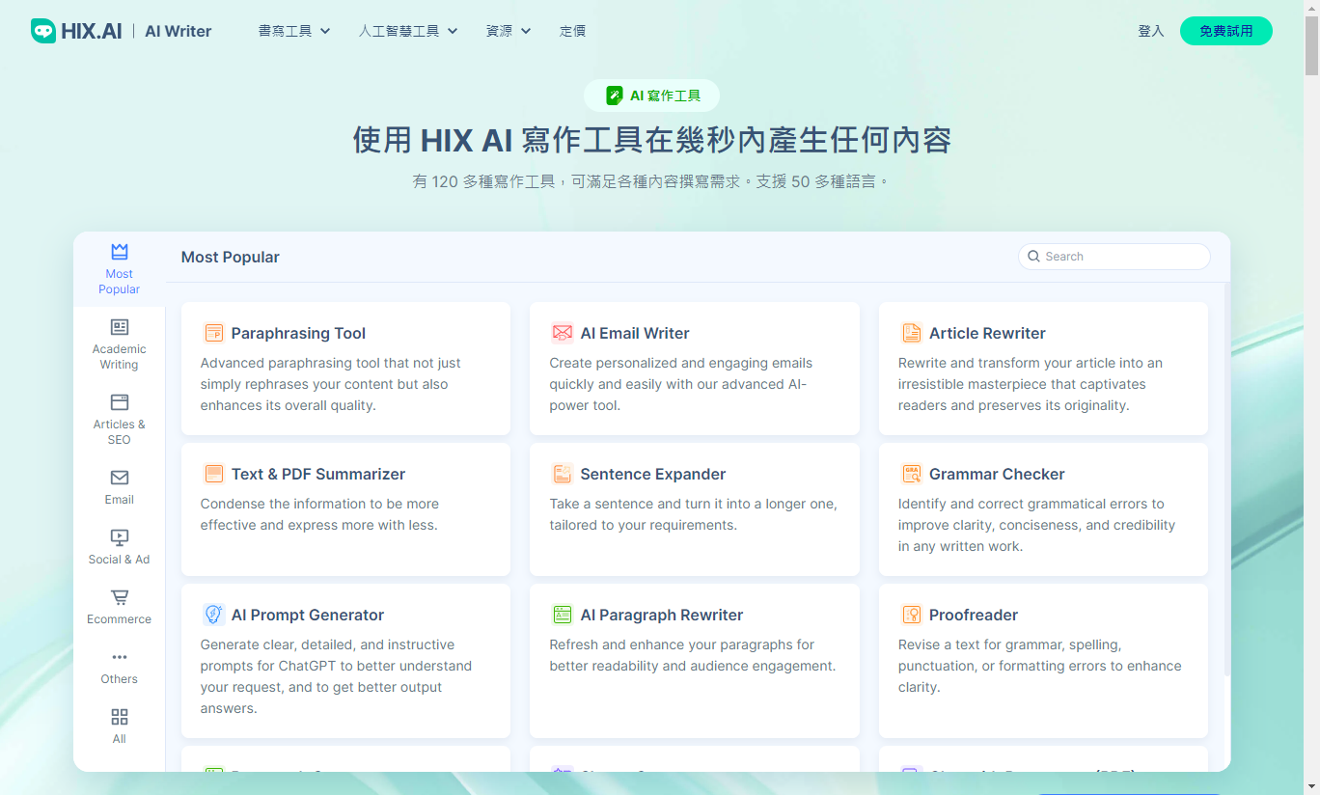Open the Others ellipsis sidebar icon
This screenshot has width=1320, height=795.
(120, 657)
